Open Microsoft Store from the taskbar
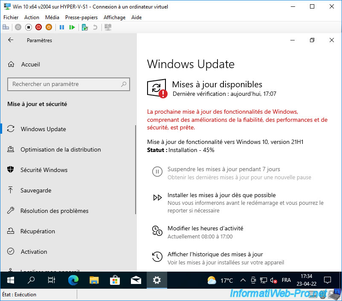Viewport: 342px width, 301px height. [x=115, y=280]
